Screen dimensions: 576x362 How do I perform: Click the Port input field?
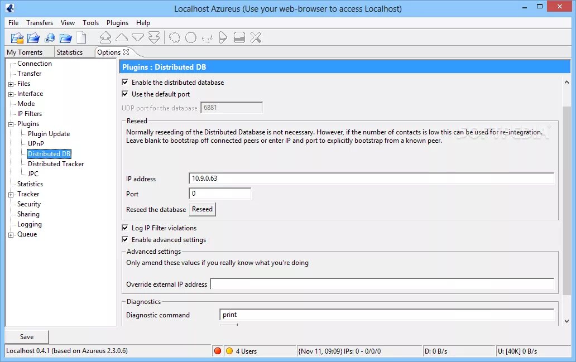coord(220,194)
